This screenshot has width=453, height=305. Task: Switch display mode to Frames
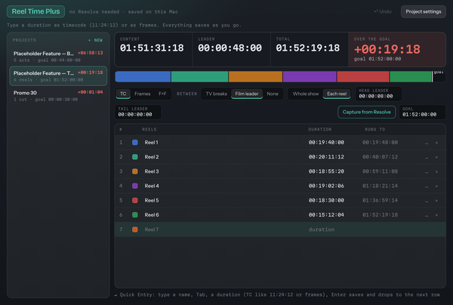[x=143, y=94]
